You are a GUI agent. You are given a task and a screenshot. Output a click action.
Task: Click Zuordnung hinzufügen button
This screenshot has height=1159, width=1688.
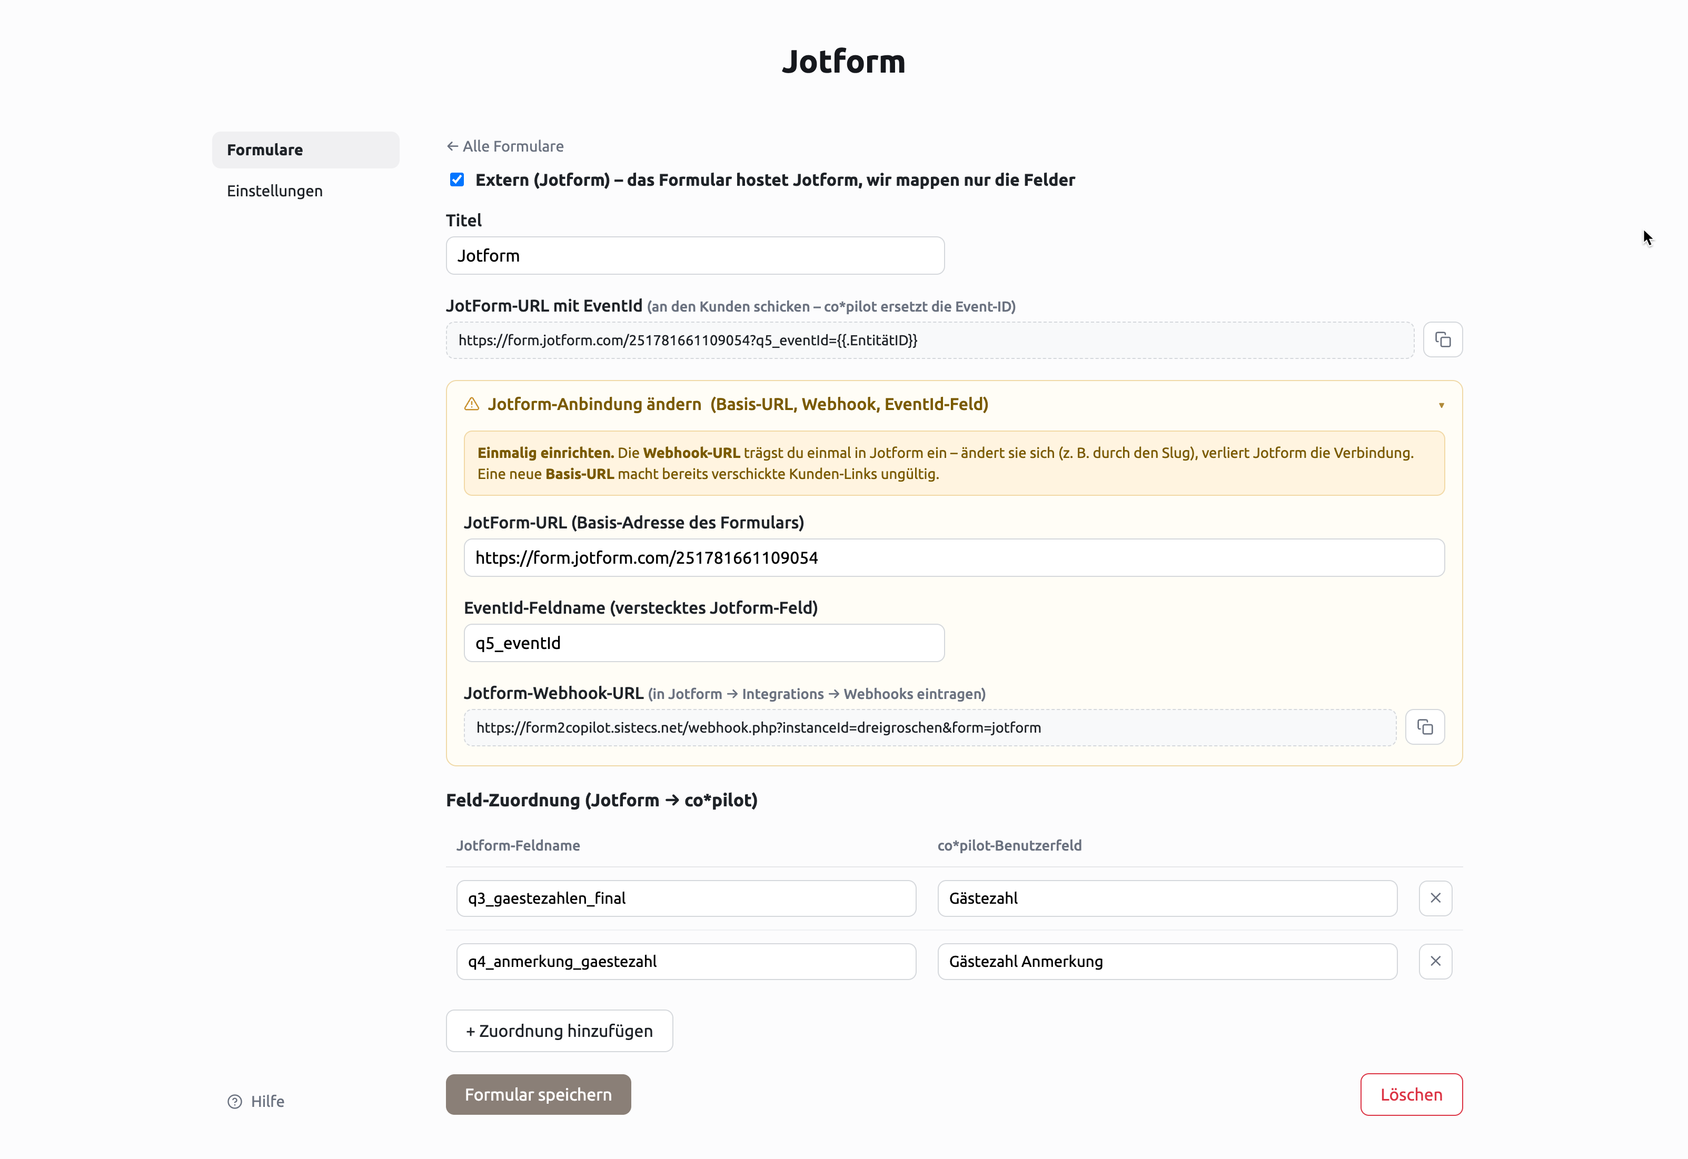coord(559,1031)
